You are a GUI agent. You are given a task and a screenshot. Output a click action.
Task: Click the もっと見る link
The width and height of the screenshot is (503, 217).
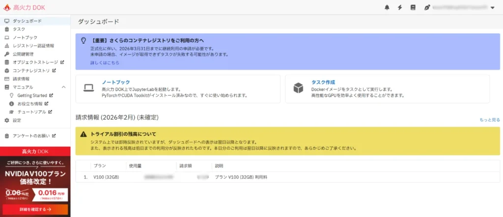tap(490, 120)
